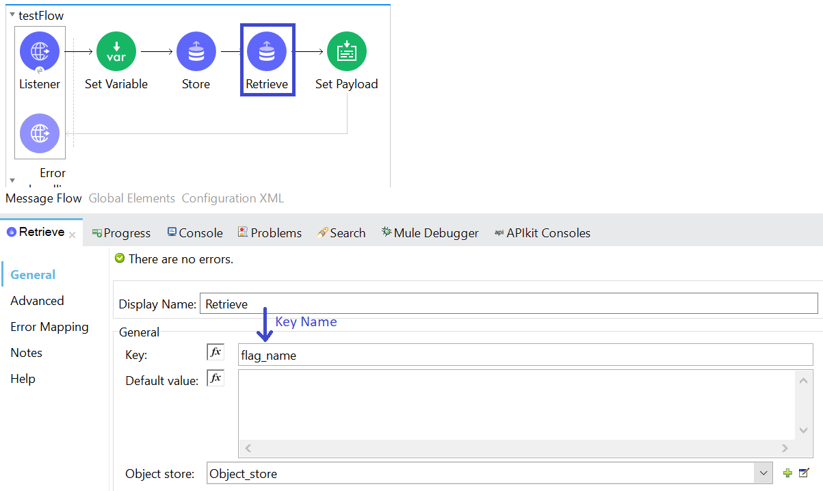
Task: Open the Advanced settings section
Action: pyautogui.click(x=37, y=301)
